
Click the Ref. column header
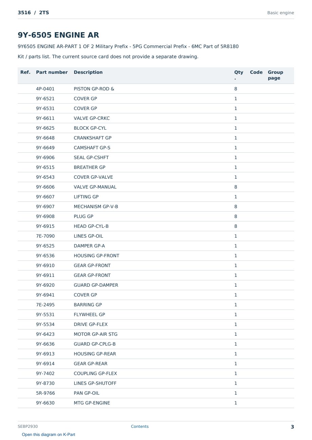point(25,72)
